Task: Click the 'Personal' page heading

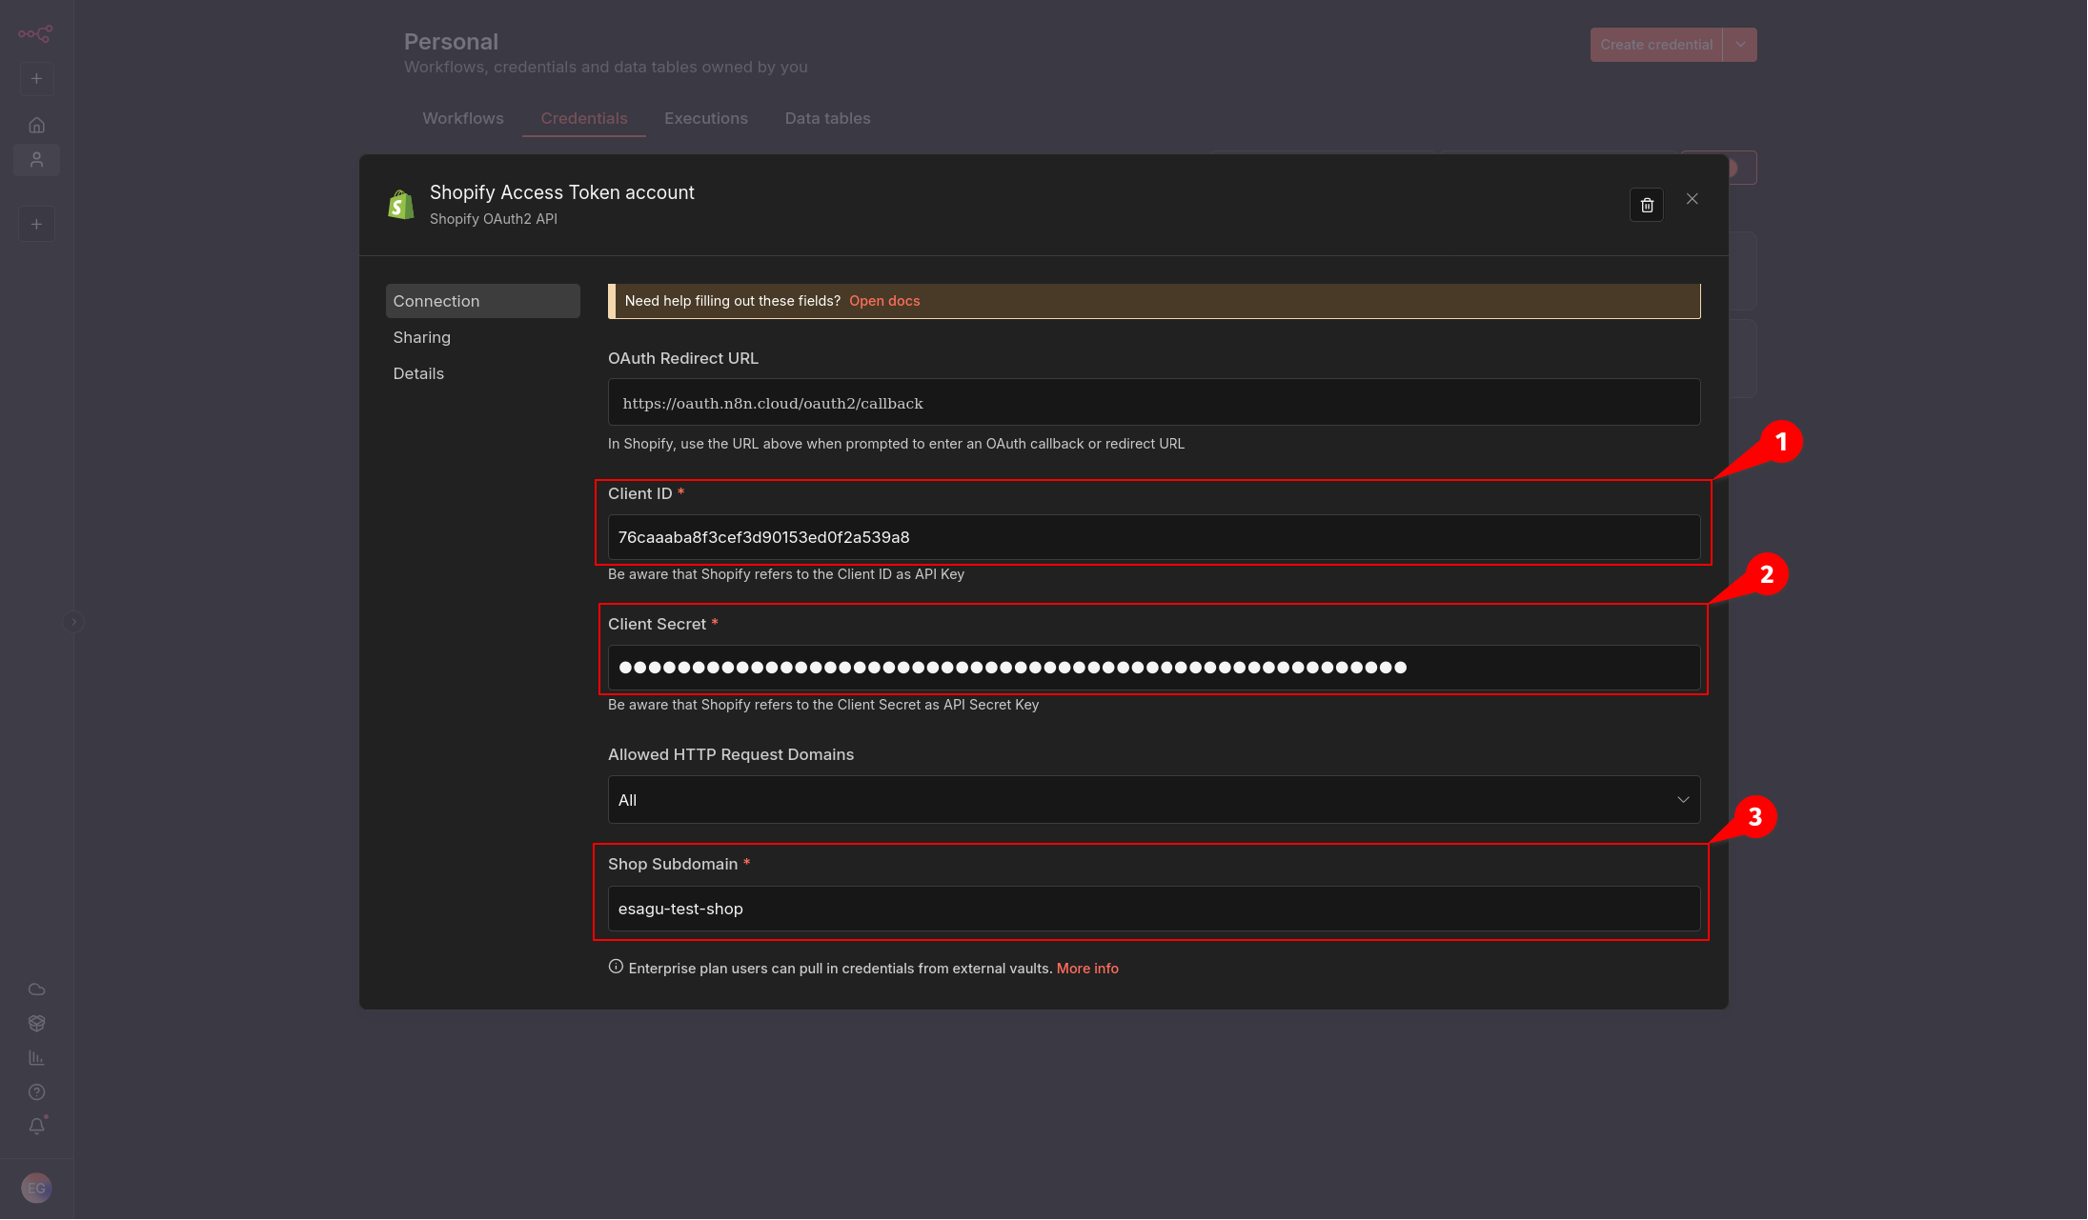Action: click(451, 42)
